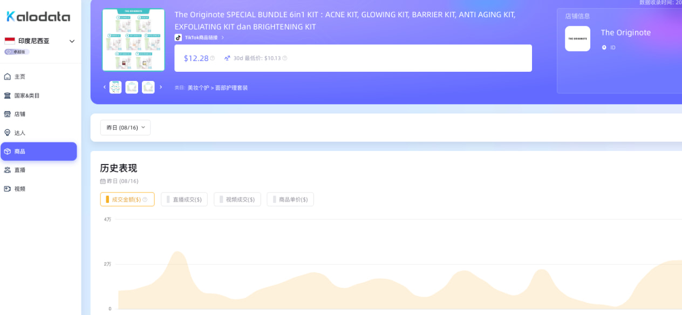Click the 4万 axis label
The height and width of the screenshot is (315, 682).
108,220
